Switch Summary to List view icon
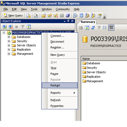The image size is (127, 127). [105, 28]
